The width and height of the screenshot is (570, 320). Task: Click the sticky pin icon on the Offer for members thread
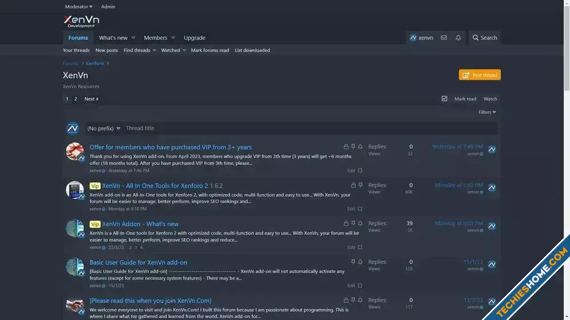(x=353, y=147)
